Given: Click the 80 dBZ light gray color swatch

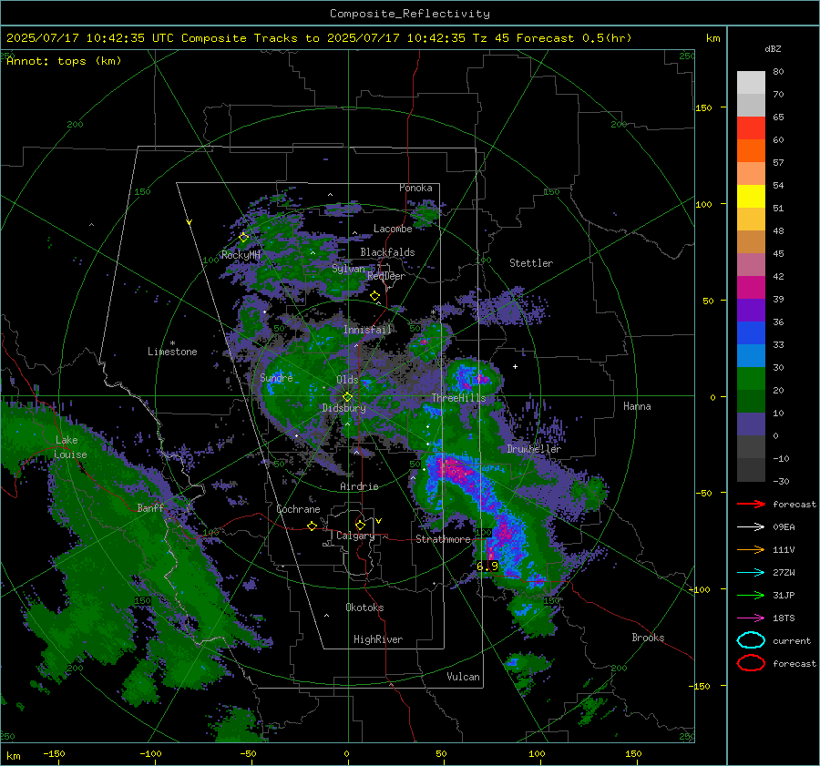Looking at the screenshot, I should click(x=751, y=83).
